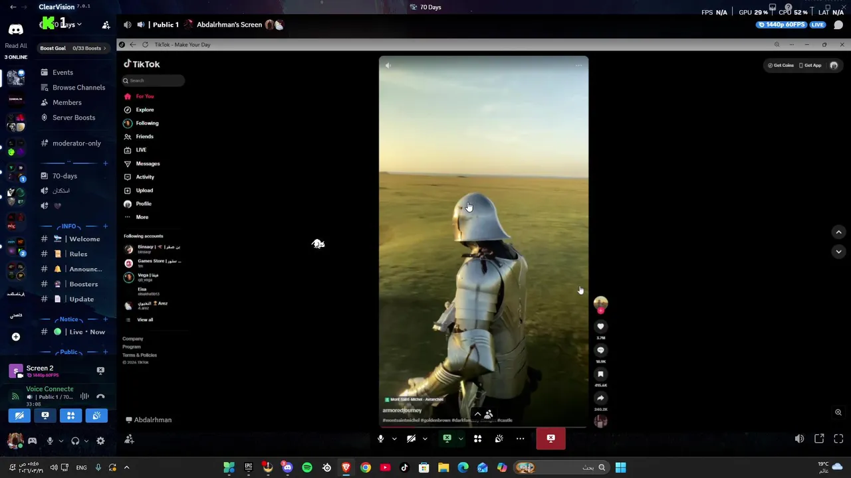Adjust stream volume speaker icon
The image size is (851, 478).
[x=799, y=439]
